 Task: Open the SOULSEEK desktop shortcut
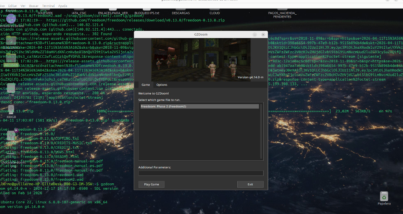45,12
